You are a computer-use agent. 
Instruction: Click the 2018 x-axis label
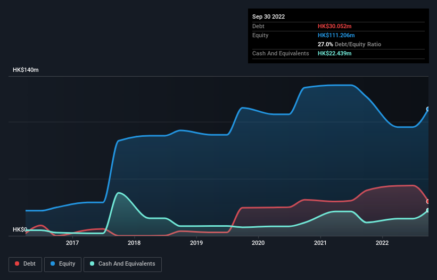[134, 243]
